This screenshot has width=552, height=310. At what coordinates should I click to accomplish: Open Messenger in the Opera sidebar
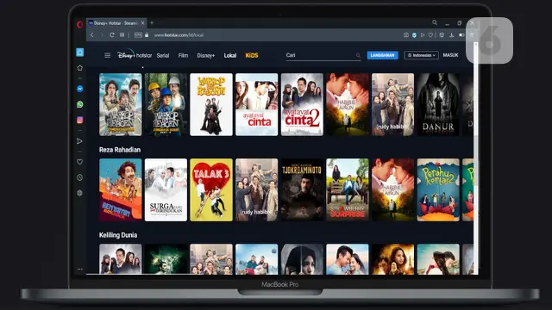(x=80, y=89)
